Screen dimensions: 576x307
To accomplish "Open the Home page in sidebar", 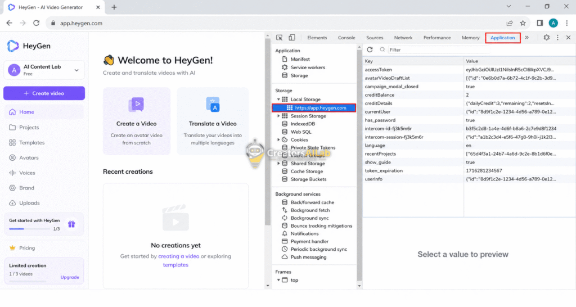I will click(44, 112).
